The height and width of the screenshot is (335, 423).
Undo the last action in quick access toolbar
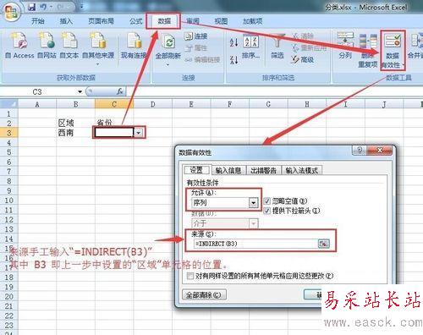tap(43, 7)
